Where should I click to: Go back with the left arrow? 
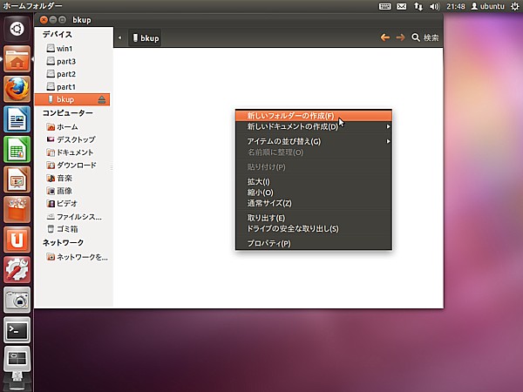(x=385, y=37)
